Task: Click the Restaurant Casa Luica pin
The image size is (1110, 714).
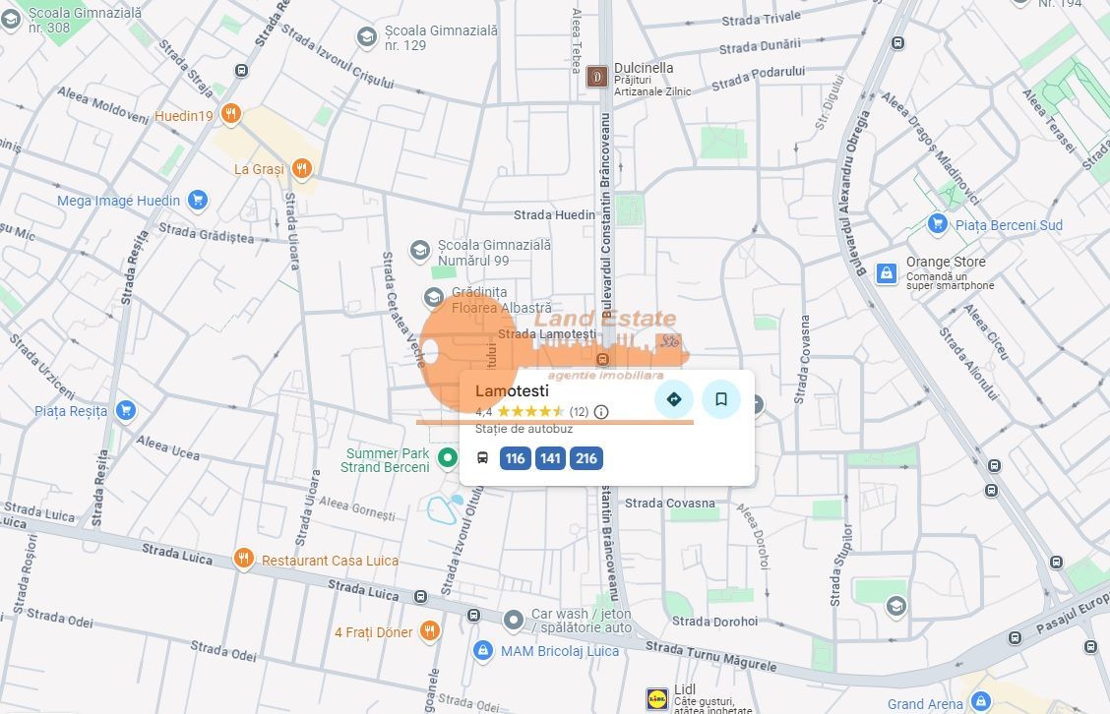Action: point(243,559)
